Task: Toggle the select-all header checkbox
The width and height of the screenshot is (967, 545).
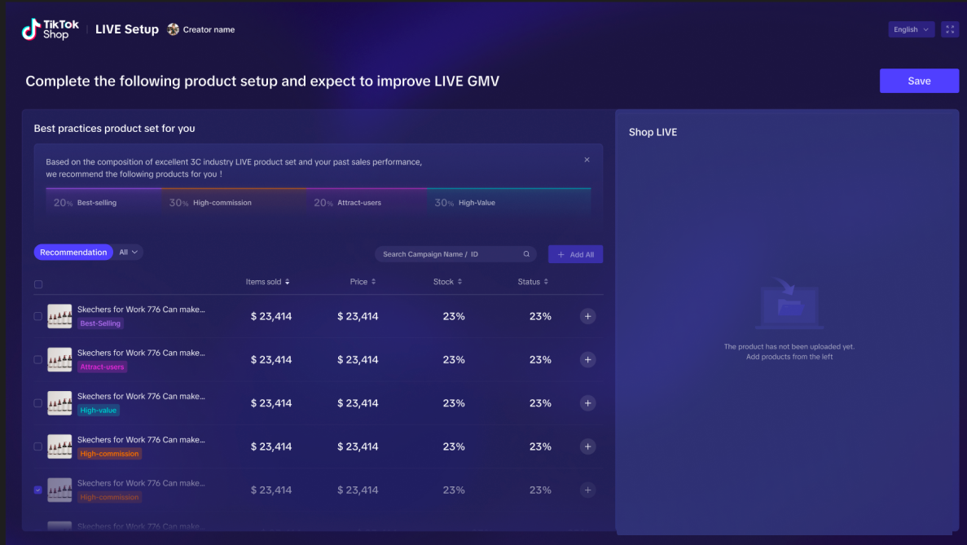Action: 38,284
